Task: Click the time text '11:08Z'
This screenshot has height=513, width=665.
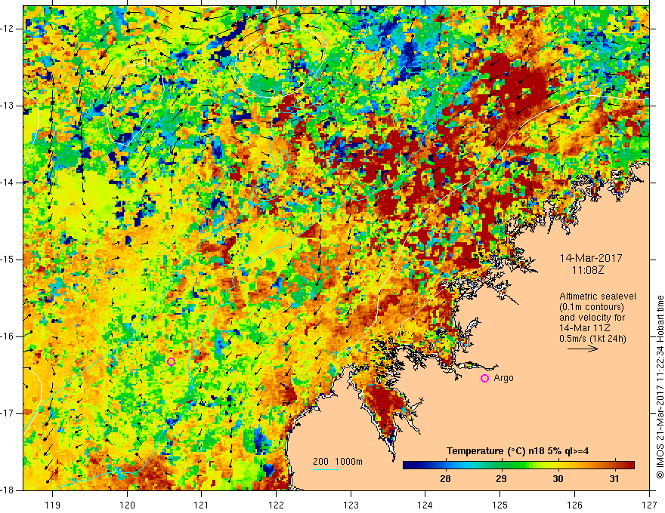Action: point(587,269)
